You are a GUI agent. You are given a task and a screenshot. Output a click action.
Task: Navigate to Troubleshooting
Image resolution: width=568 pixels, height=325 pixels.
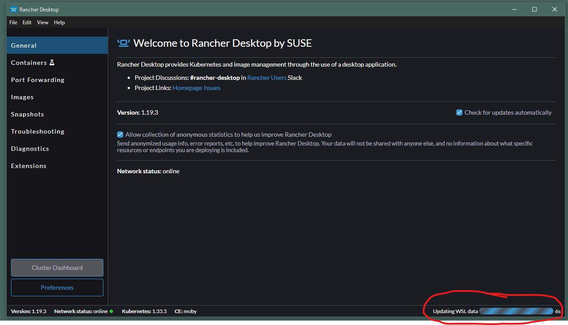coord(57,131)
